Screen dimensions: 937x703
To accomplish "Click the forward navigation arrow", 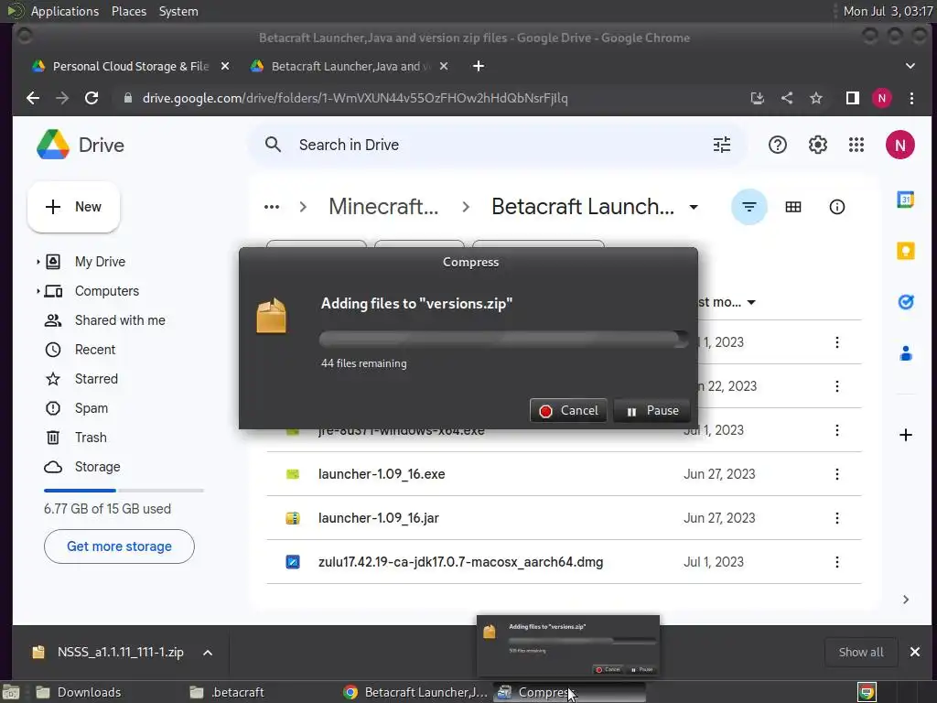I will 62,98.
